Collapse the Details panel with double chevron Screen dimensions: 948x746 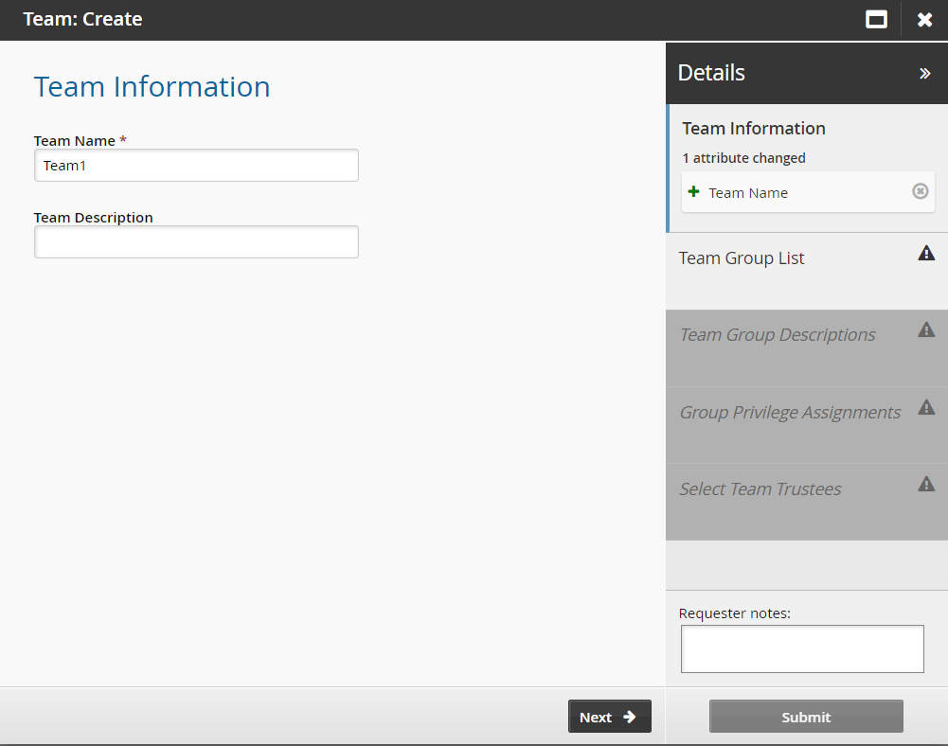click(924, 74)
